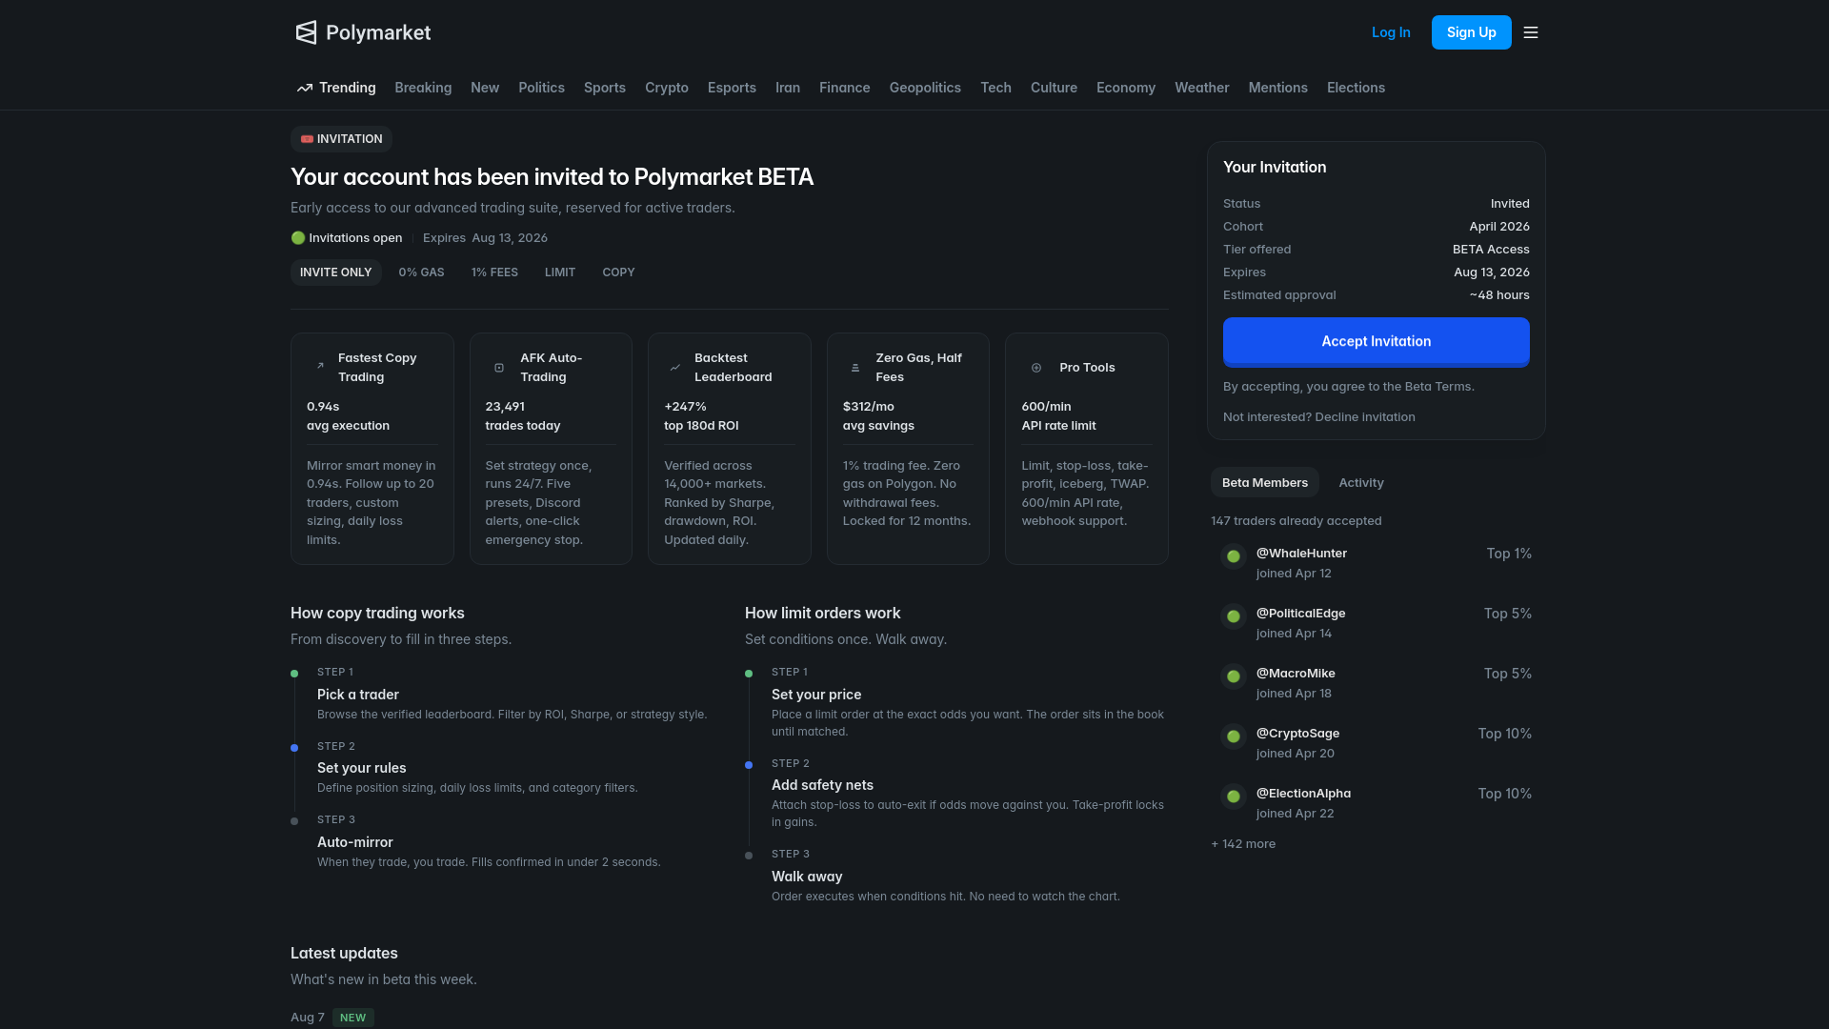Open the Sports category

[x=605, y=88]
